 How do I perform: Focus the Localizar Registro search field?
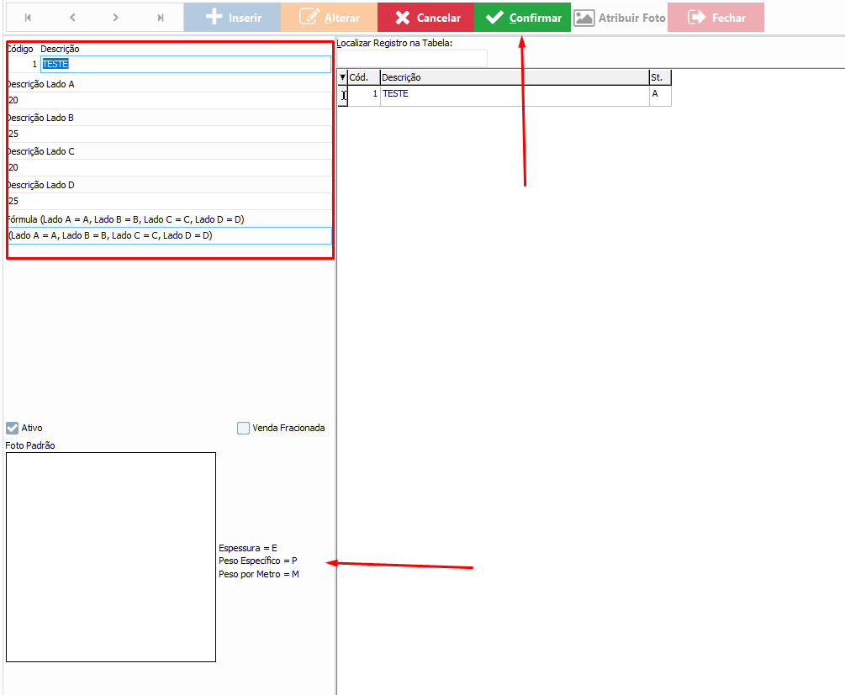tap(412, 58)
